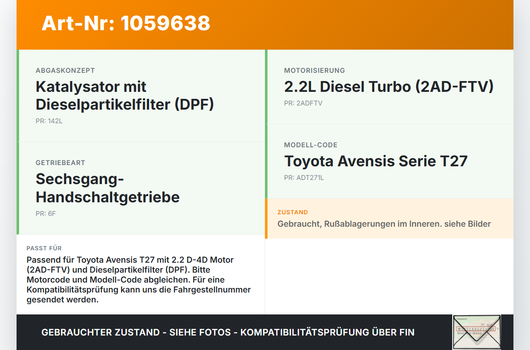
Task: Click '2.2L Diesel Turbo (2AD-FTV)' heading
Action: click(389, 86)
